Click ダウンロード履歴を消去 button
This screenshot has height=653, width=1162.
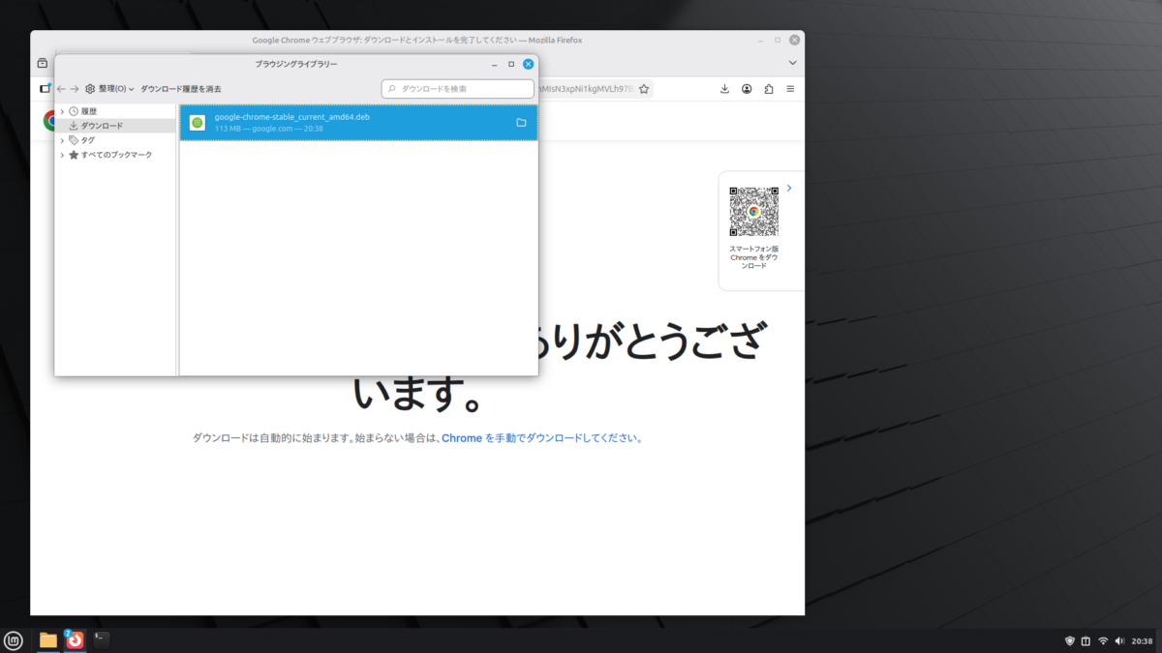coord(181,89)
